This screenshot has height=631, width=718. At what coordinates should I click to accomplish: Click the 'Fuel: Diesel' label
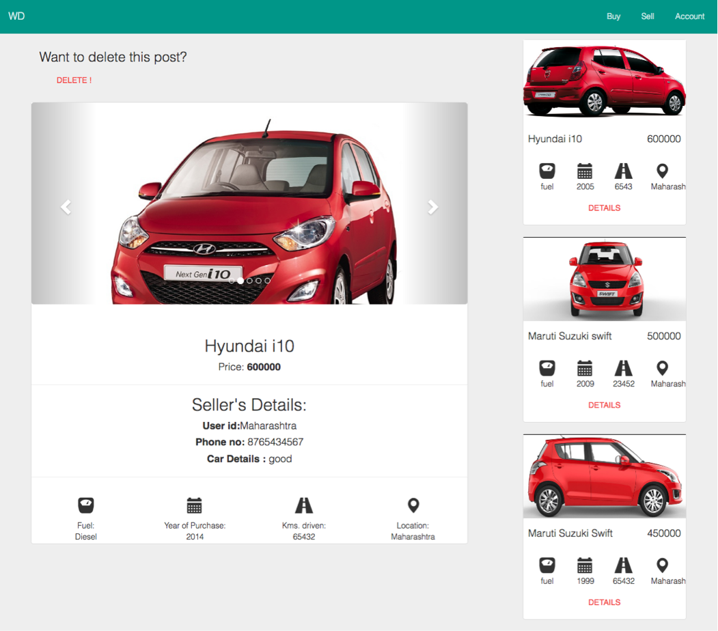(x=85, y=531)
